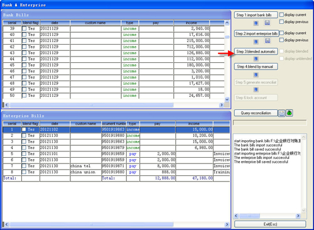Click Bank Bills horizontal scroll right arrow
The width and height of the screenshot is (314, 230).
click(x=222, y=105)
